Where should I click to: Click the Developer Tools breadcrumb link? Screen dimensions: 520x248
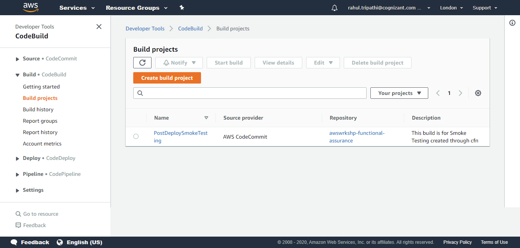(x=145, y=28)
